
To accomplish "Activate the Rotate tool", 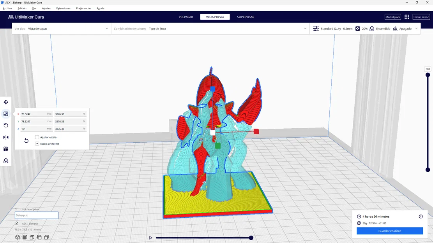I will click(5, 125).
